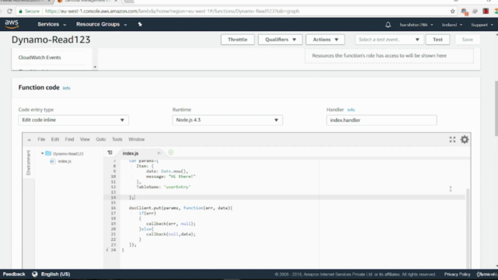
Task: Open the Select a test event dropdown
Action: (389, 40)
